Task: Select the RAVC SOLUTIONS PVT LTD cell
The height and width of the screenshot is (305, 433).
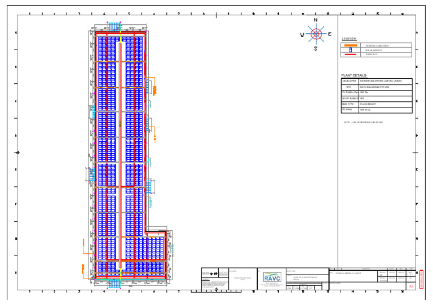Action: pos(386,87)
